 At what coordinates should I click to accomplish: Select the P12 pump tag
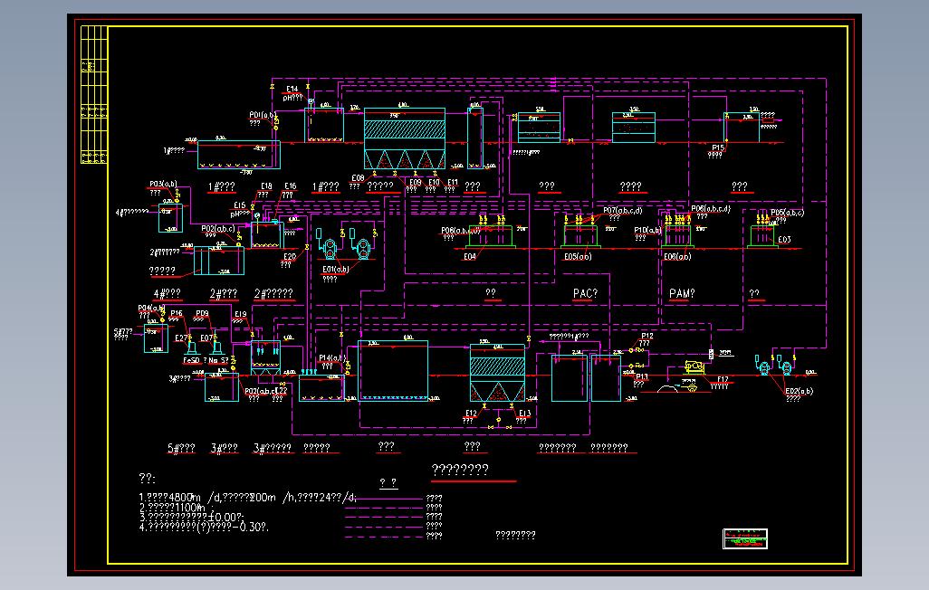point(647,336)
